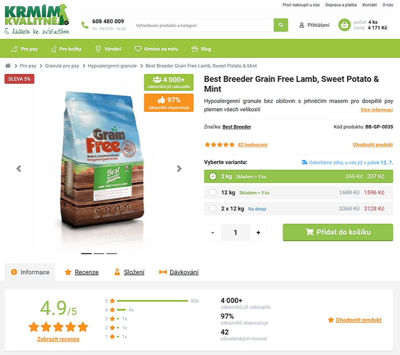
Task: Open the 42 hodnocení link
Action: click(x=252, y=145)
